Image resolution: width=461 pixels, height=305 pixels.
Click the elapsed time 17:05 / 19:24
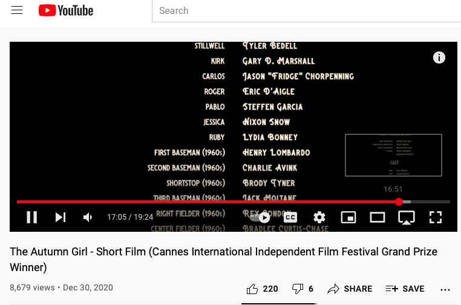[130, 217]
